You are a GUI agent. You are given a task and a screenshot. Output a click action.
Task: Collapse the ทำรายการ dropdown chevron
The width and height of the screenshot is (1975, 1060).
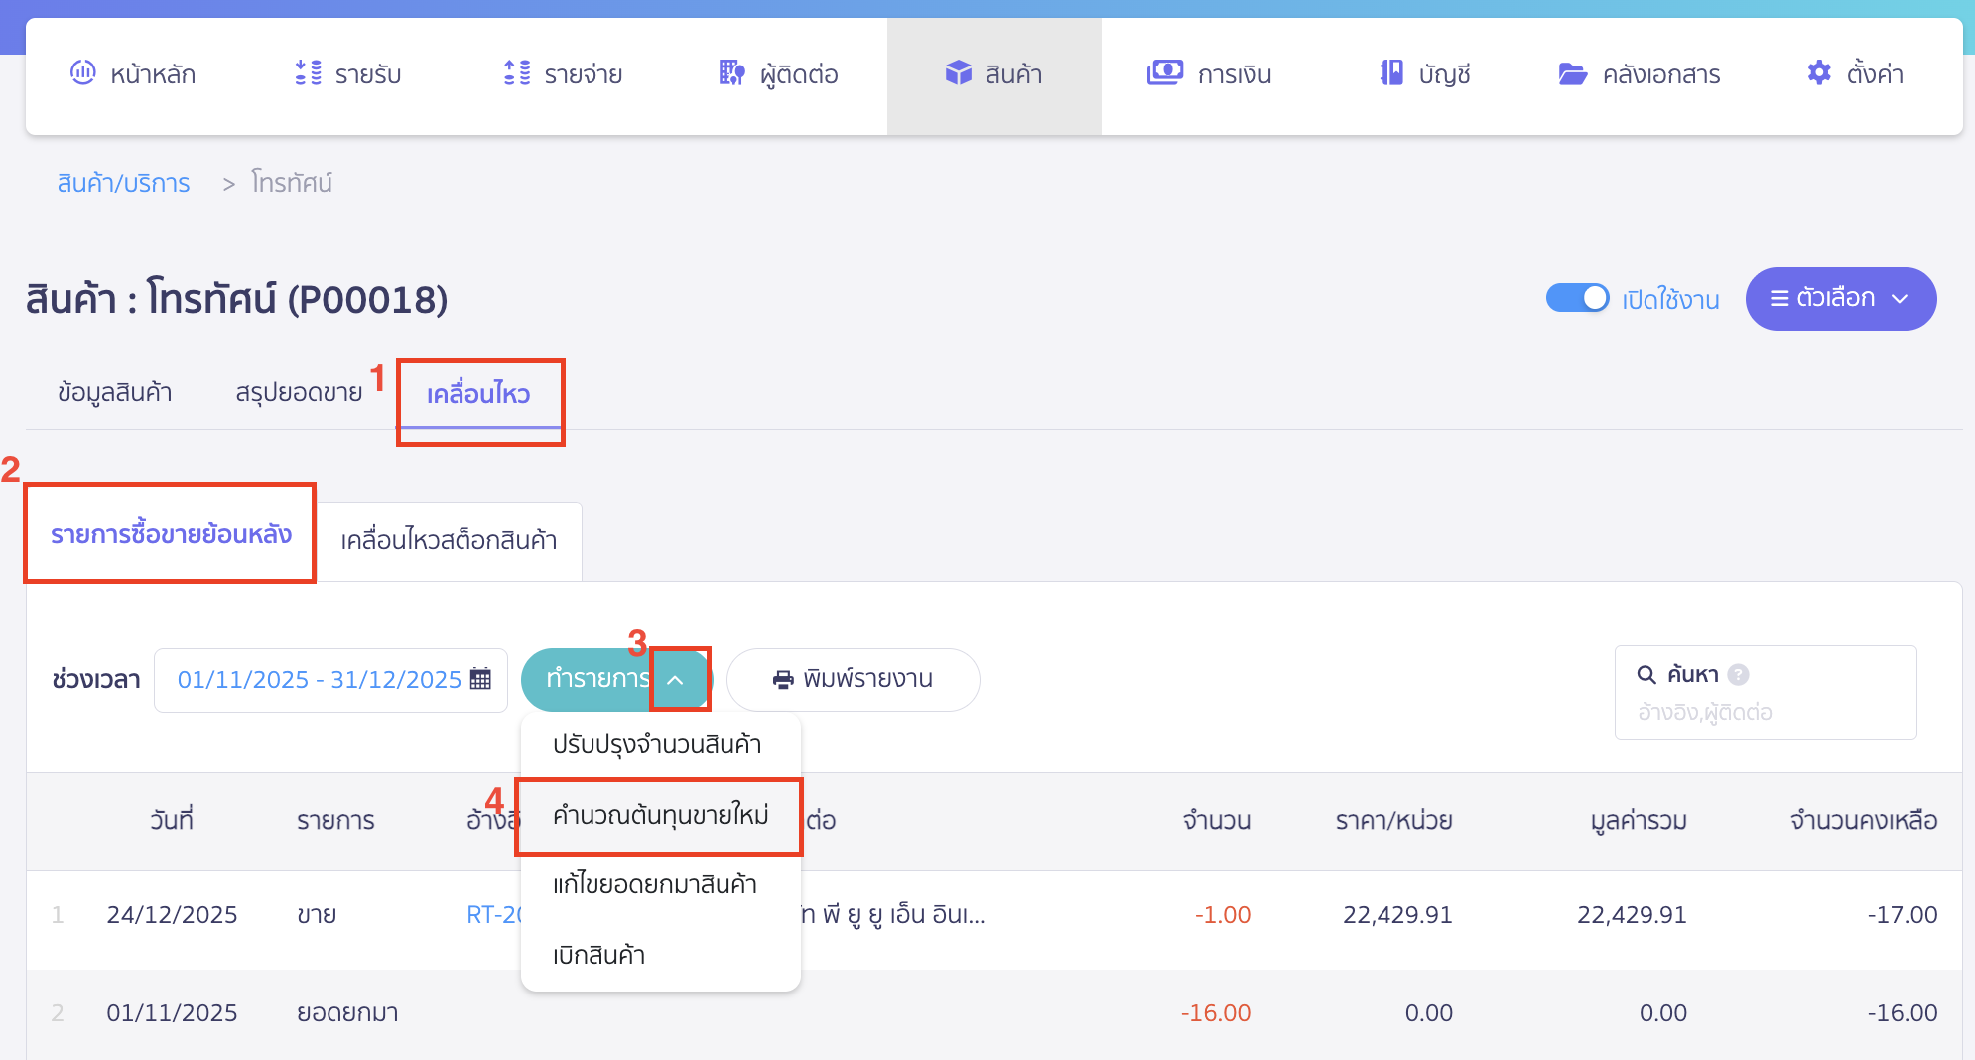tap(678, 679)
